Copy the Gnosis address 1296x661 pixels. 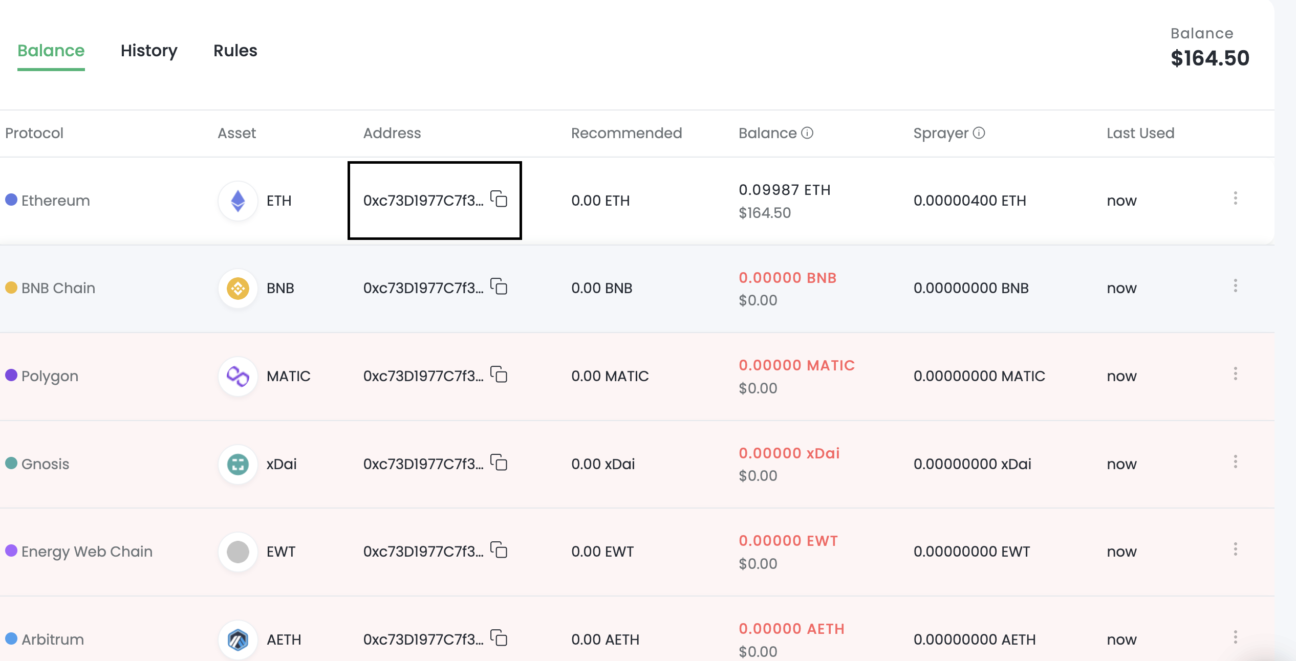(x=499, y=462)
